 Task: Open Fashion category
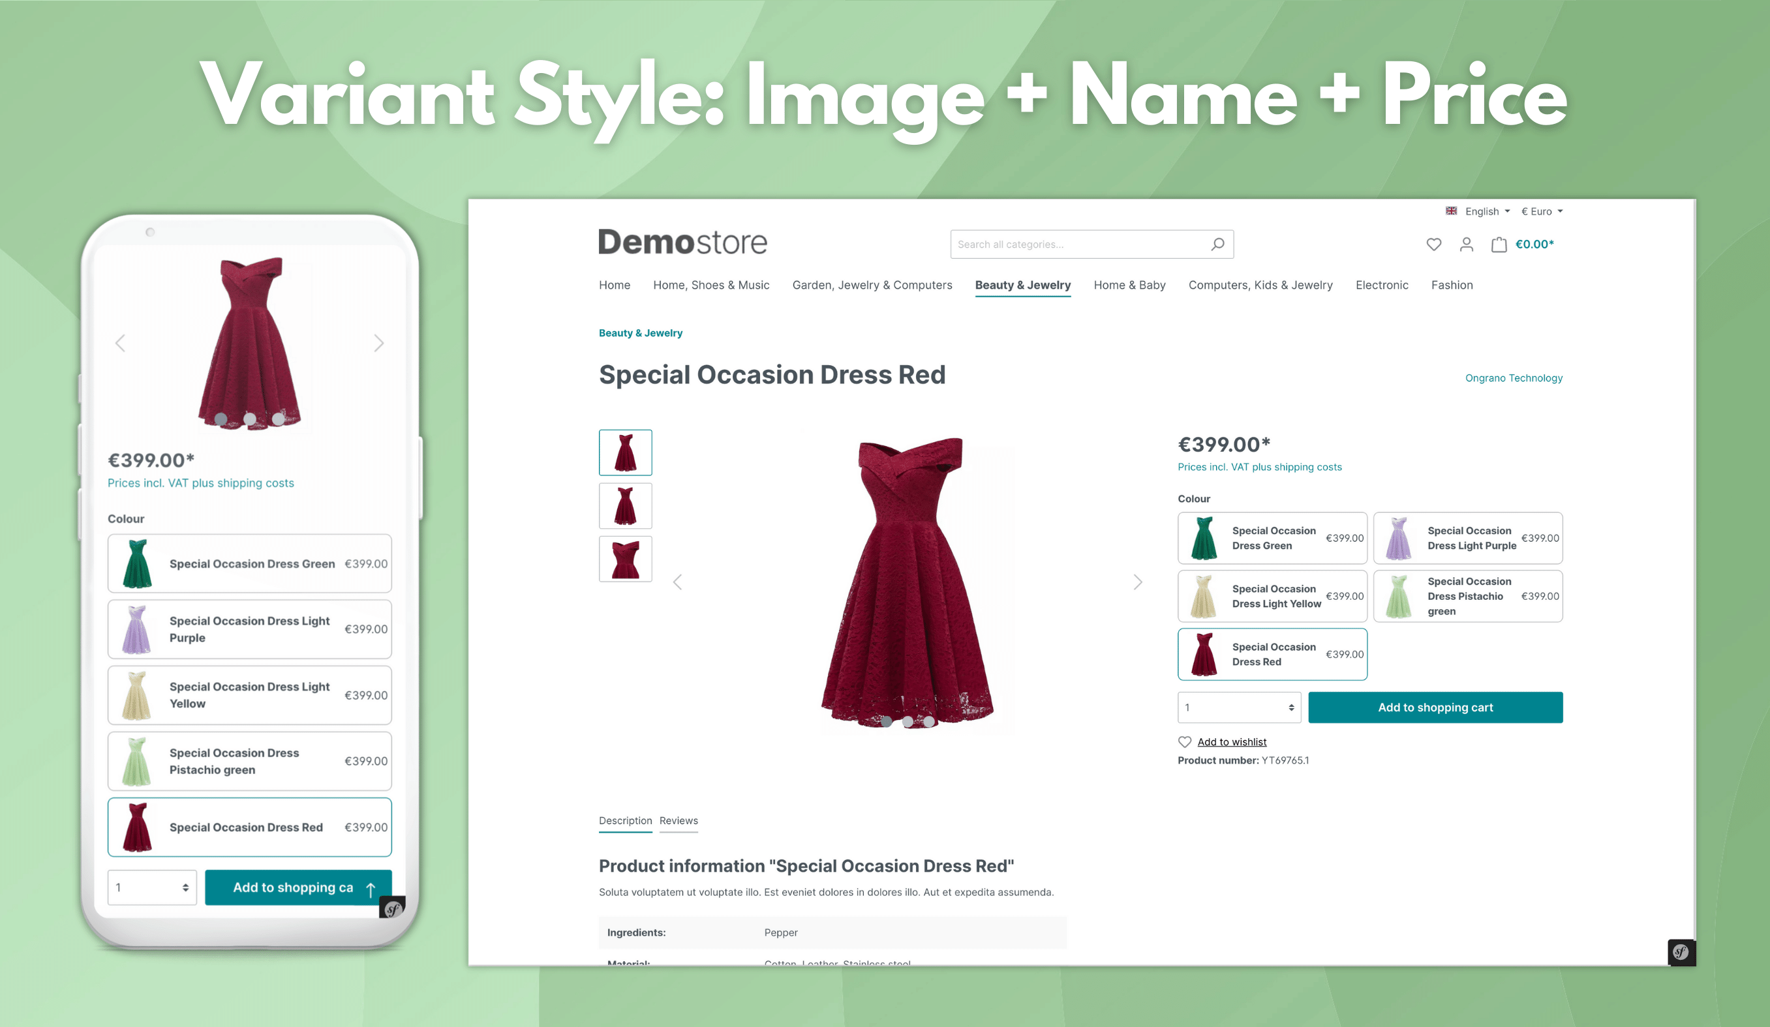point(1452,285)
